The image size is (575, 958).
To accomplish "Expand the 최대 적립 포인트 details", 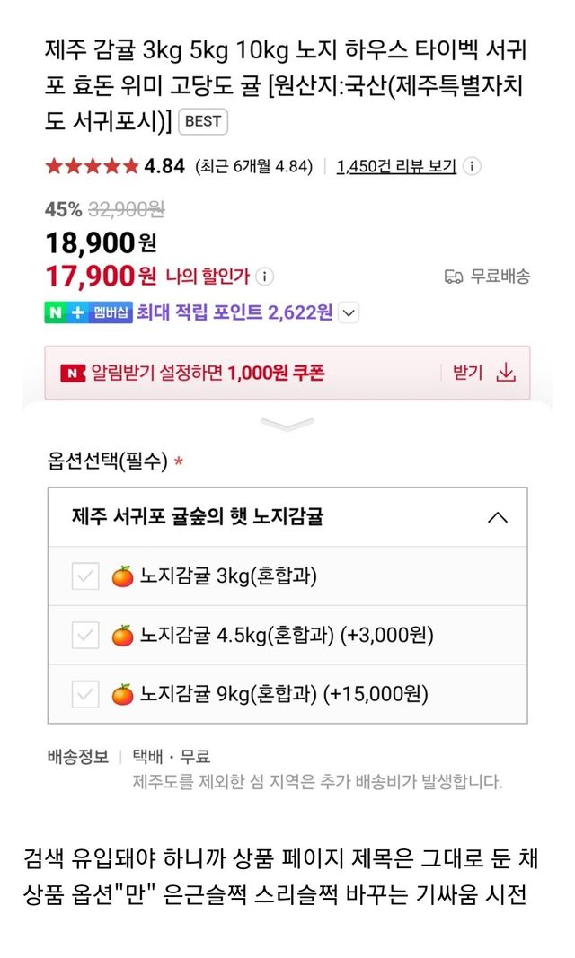I will [x=348, y=312].
